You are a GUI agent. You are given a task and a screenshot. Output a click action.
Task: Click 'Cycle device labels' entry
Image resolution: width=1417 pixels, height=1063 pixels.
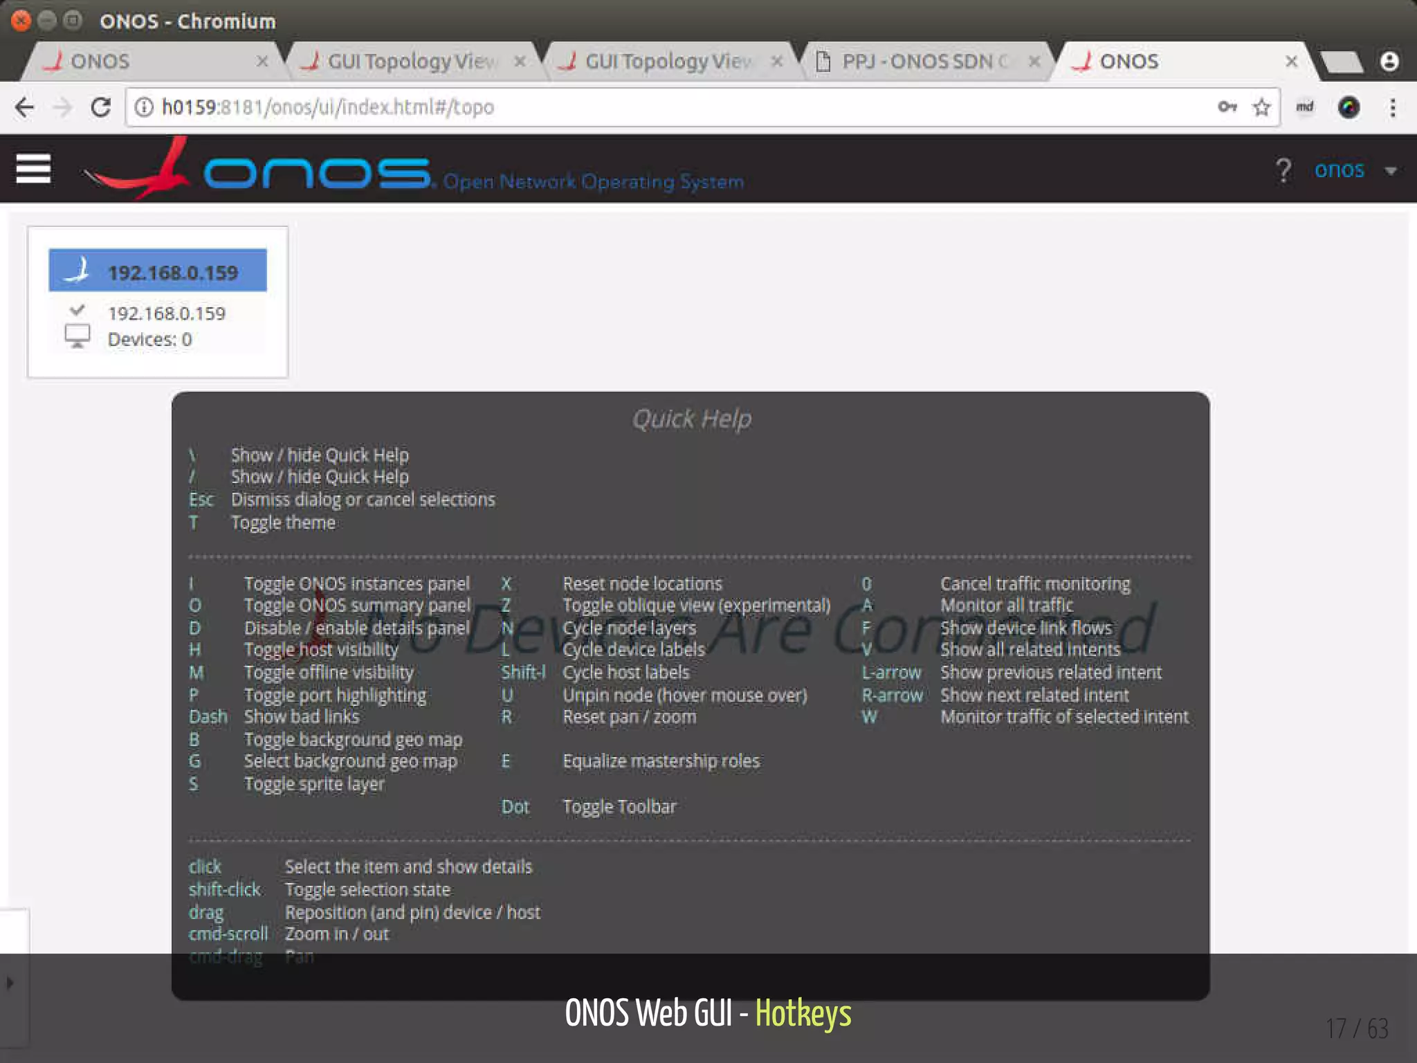[x=634, y=649]
